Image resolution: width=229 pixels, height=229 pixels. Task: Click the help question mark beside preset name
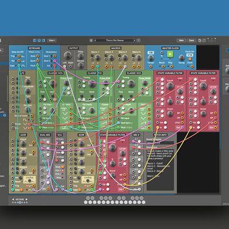pos(139,40)
